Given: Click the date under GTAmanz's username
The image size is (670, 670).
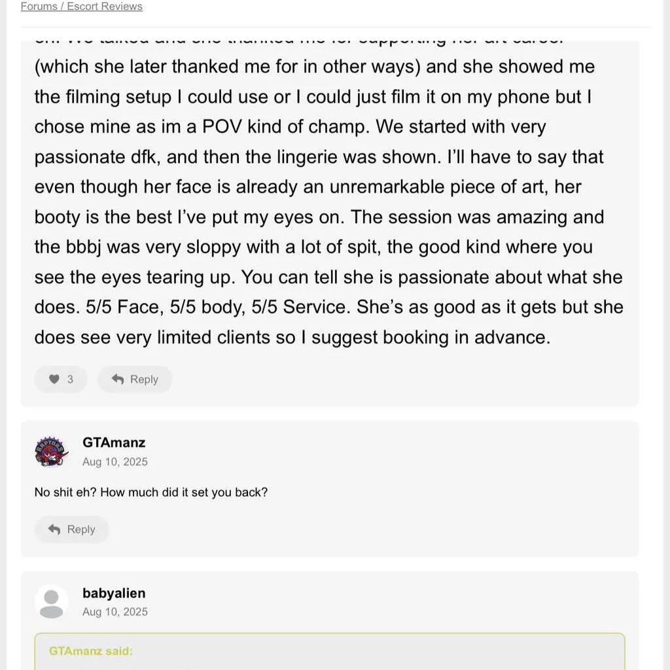Looking at the screenshot, I should pyautogui.click(x=115, y=462).
